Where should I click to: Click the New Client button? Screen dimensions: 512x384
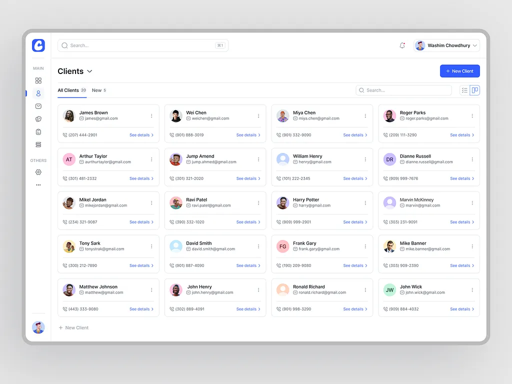point(459,70)
